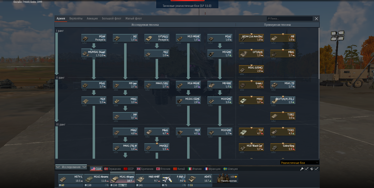Select ADATS crew slot
Viewport: 374px width, 188px height.
pyautogui.click(x=200, y=178)
